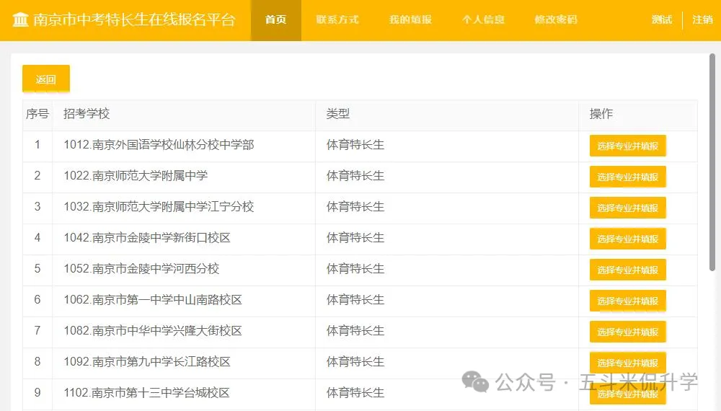Click 体育特长生 in row 1
This screenshot has height=411, width=721.
(355, 145)
